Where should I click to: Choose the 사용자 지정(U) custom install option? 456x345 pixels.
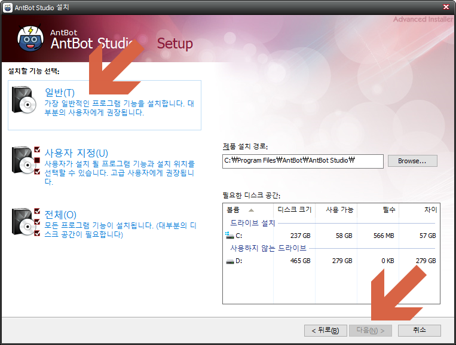[x=105, y=165]
